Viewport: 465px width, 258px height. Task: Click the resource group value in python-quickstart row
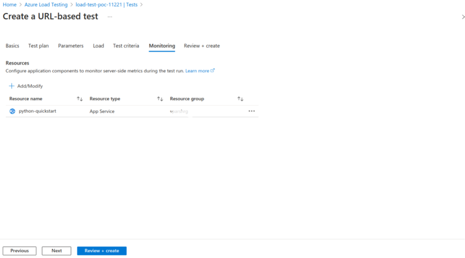pos(179,112)
